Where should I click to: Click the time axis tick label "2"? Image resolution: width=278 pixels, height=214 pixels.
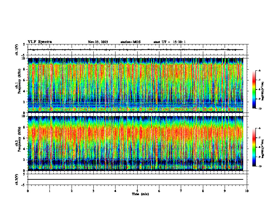click(x=72, y=191)
